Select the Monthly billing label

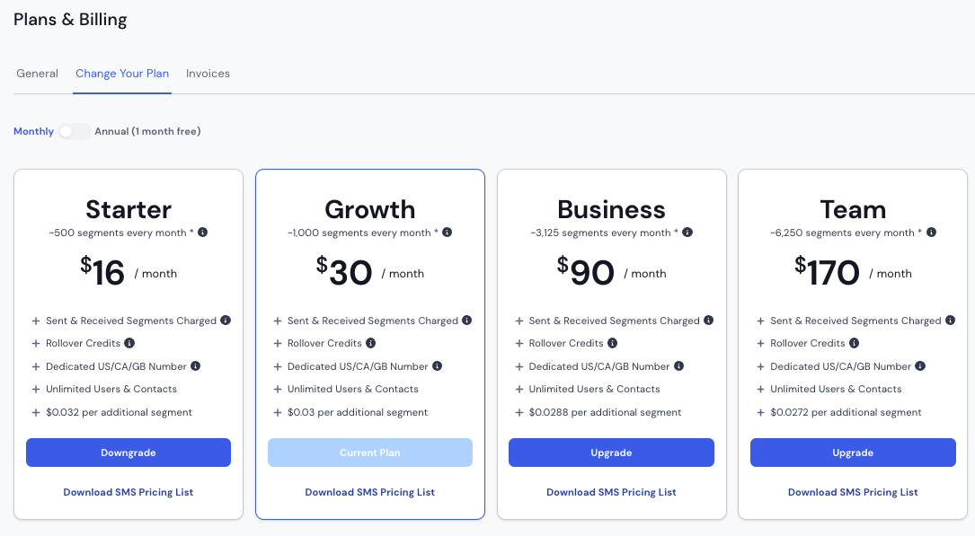click(33, 131)
